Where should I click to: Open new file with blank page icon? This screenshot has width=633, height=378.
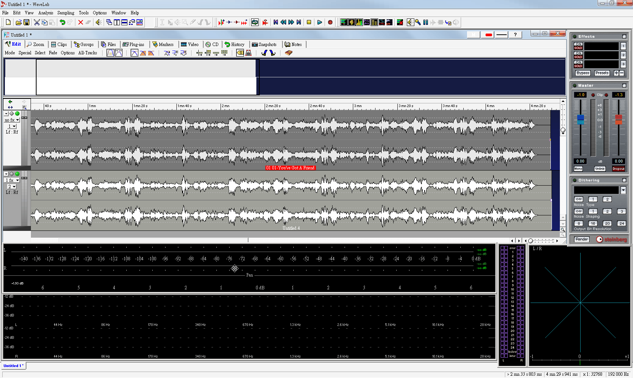tap(8, 23)
